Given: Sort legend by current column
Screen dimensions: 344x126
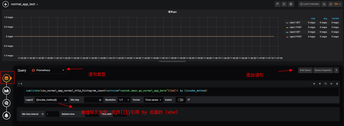Looking at the screenshot, I should tap(335, 19).
